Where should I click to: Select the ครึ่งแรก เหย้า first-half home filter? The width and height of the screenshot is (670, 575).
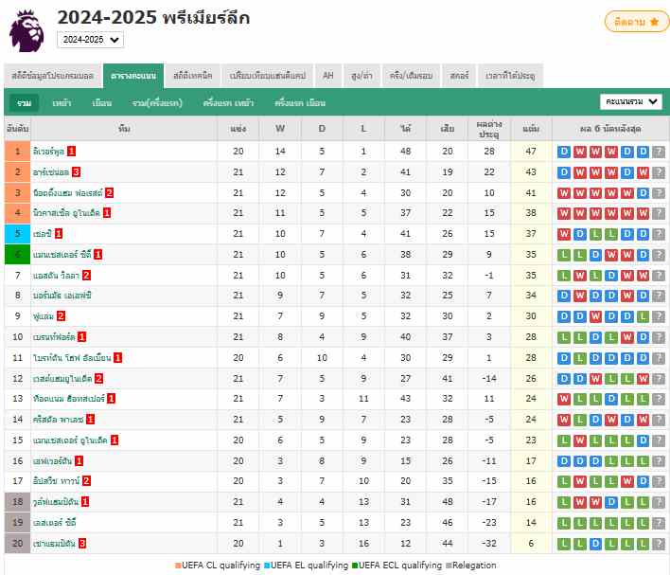(228, 102)
